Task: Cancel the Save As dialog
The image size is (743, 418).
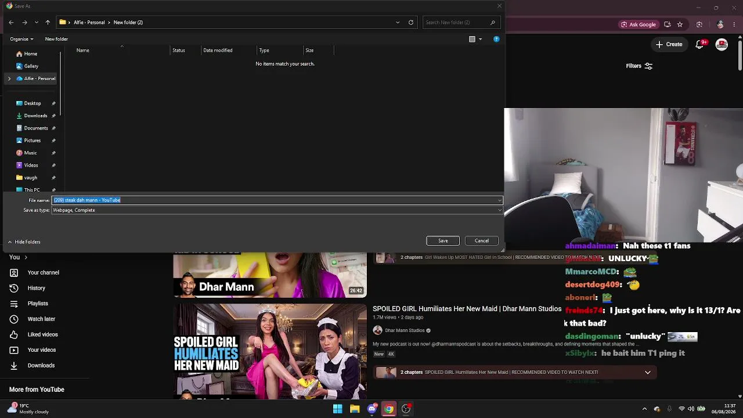Action: point(482,240)
